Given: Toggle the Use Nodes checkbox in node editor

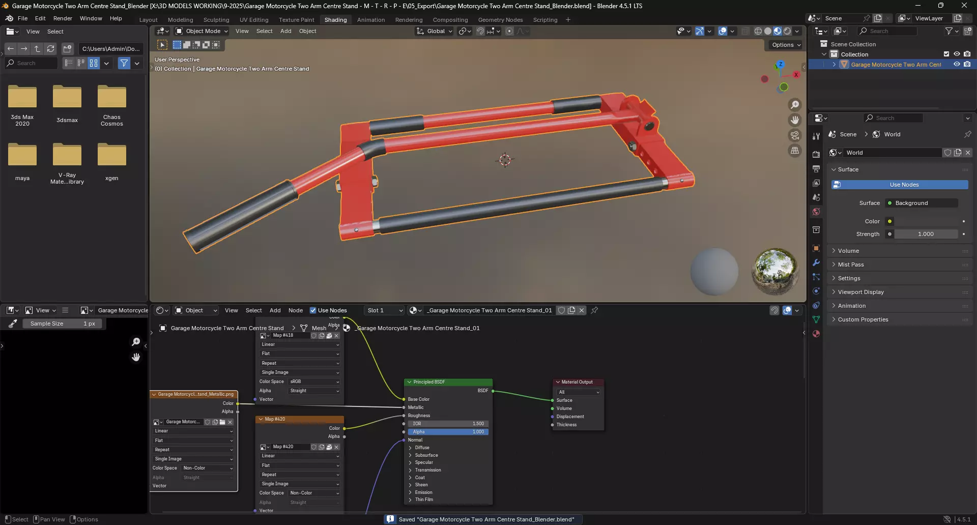Looking at the screenshot, I should (313, 310).
